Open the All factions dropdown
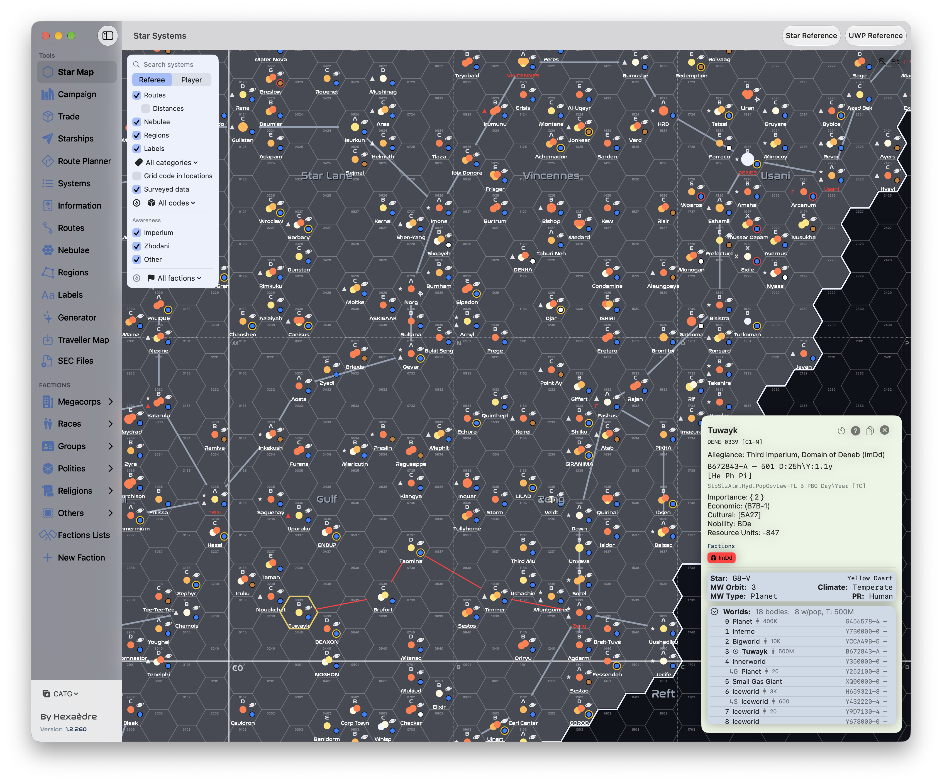 tap(174, 278)
